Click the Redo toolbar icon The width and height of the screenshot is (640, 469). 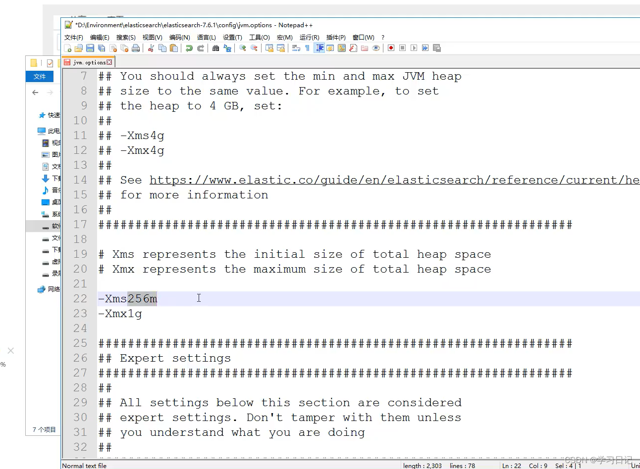pos(200,48)
